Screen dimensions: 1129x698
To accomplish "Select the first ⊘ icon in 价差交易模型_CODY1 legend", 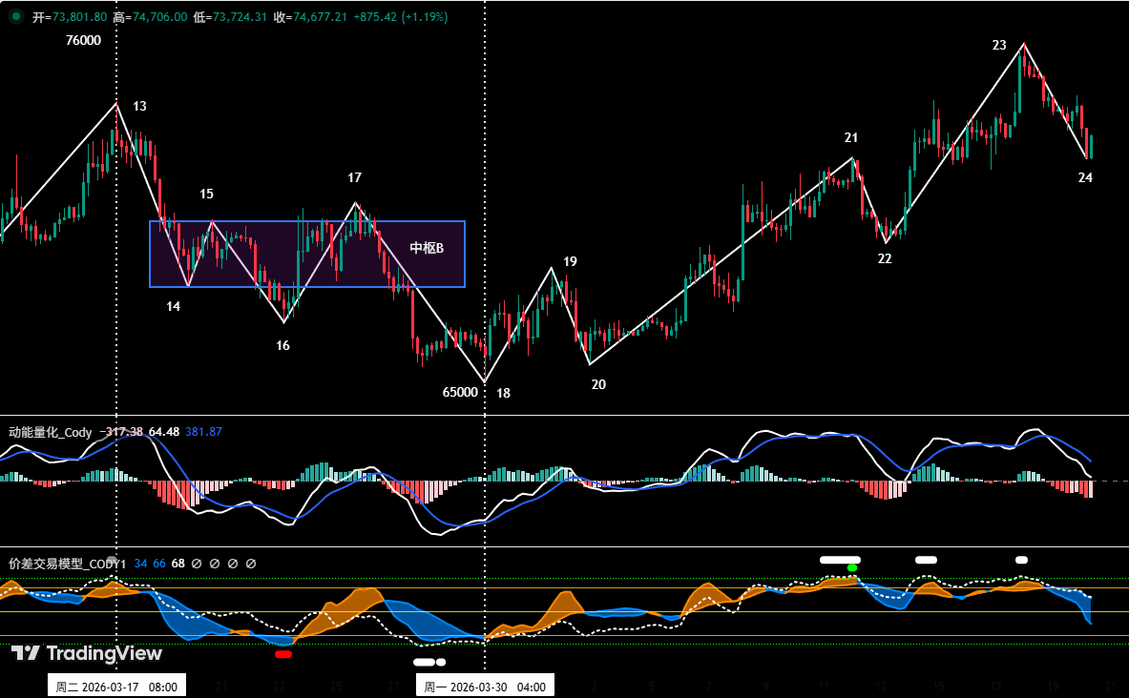I will pyautogui.click(x=196, y=563).
